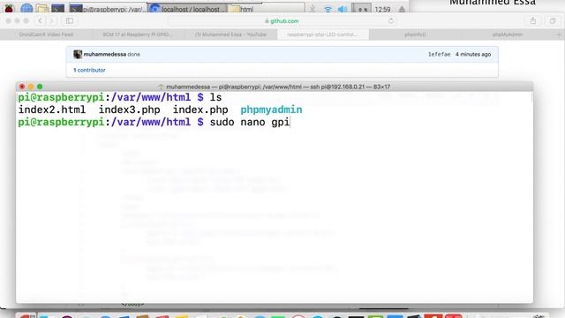Select the raspberrypi-php-LED-control tab
This screenshot has height=318, width=565.
coord(323,34)
